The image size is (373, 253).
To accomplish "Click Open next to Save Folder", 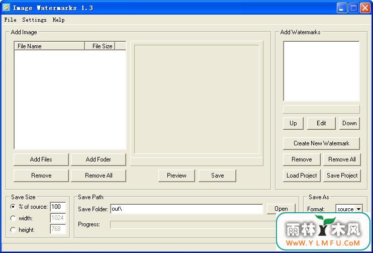I will click(281, 209).
